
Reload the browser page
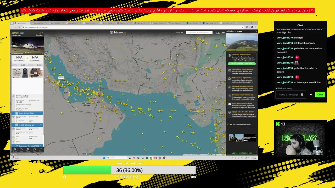point(19,27)
